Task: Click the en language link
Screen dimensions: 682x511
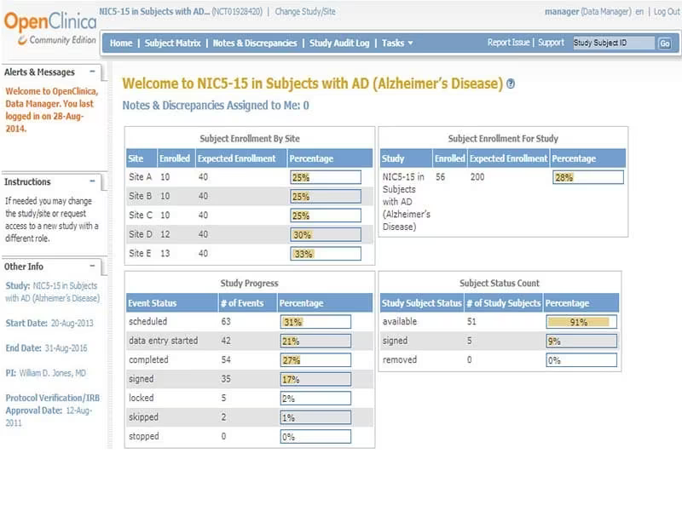Action: 639,12
